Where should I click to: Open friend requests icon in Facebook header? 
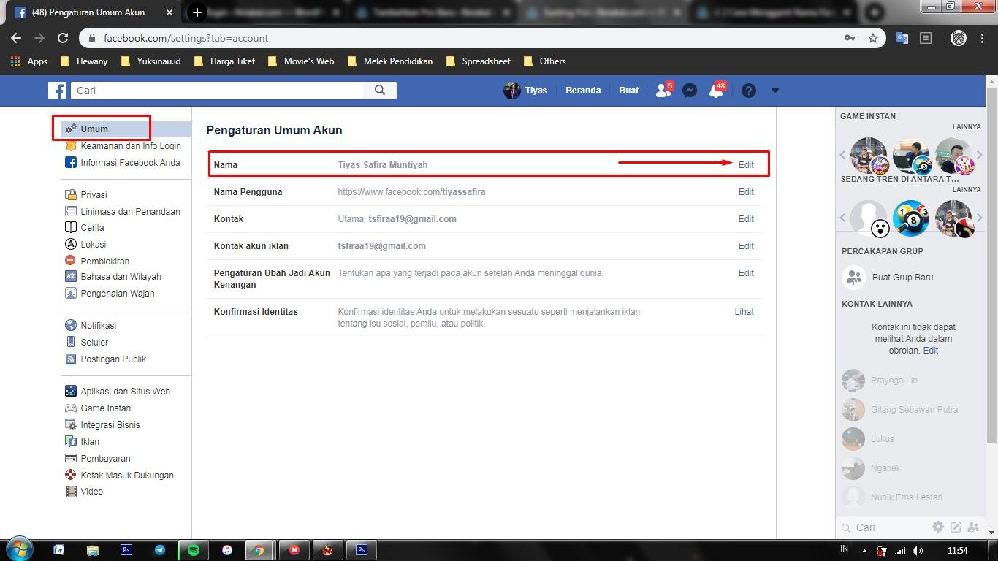point(663,91)
